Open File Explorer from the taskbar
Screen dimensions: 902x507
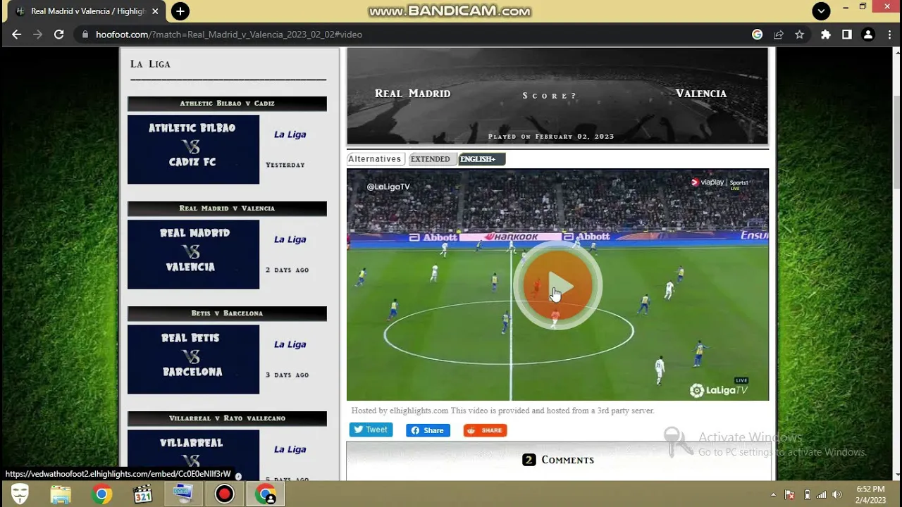click(61, 494)
